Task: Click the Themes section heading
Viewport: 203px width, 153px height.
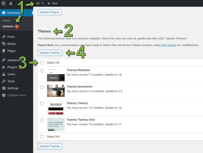Action: click(44, 31)
